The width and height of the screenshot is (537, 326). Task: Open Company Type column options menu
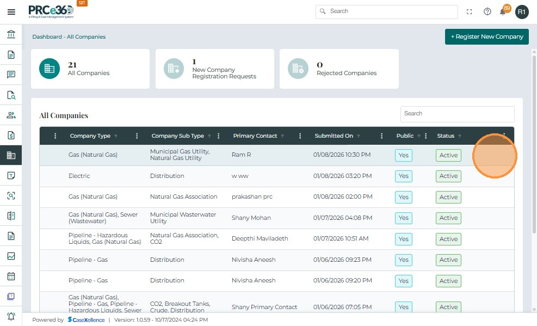pos(137,136)
